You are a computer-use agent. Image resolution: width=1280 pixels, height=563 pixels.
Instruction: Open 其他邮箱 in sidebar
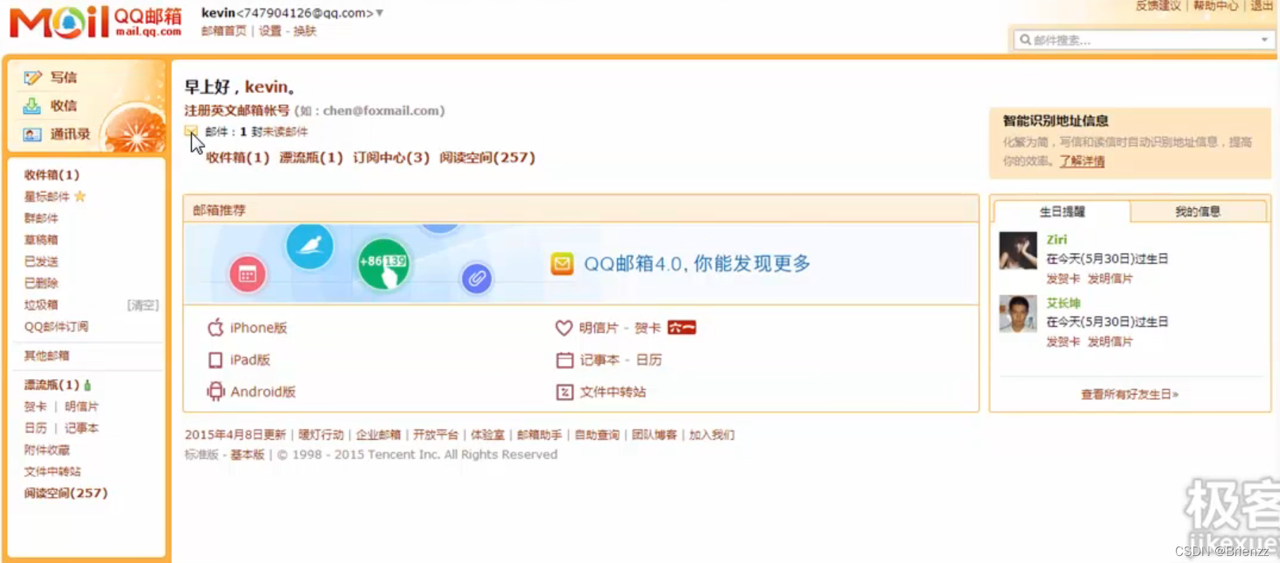(x=47, y=356)
